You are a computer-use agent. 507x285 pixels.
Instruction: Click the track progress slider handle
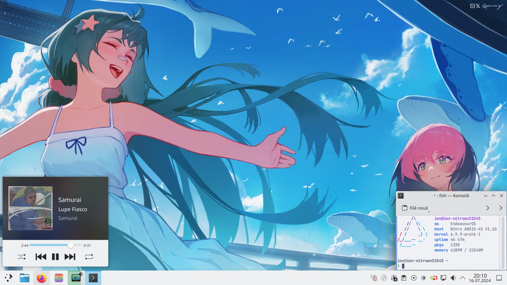click(71, 245)
